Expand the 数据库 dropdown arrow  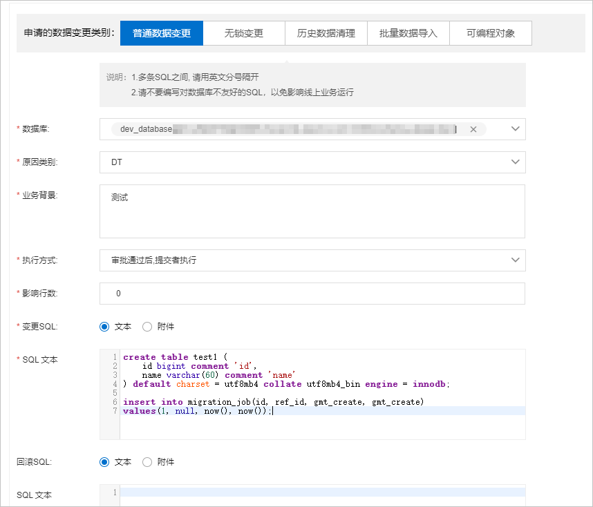515,129
